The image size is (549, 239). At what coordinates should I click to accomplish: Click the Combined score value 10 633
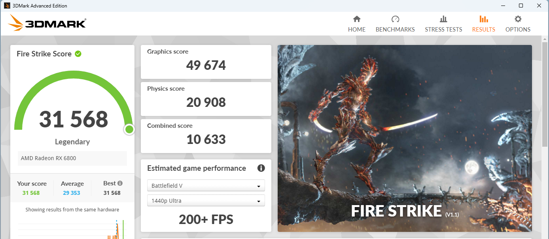point(206,139)
